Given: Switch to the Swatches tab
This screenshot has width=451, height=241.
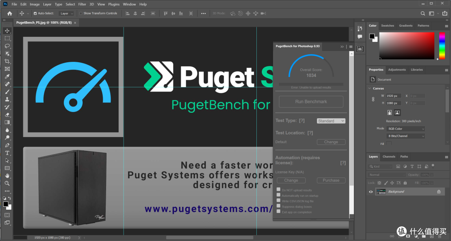Looking at the screenshot, I should (x=388, y=25).
